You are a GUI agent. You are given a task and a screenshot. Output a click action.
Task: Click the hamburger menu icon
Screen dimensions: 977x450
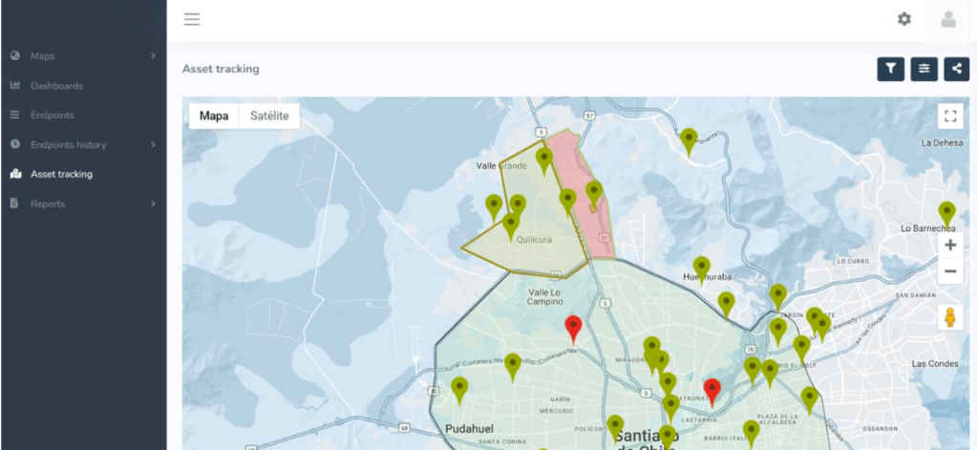192,19
